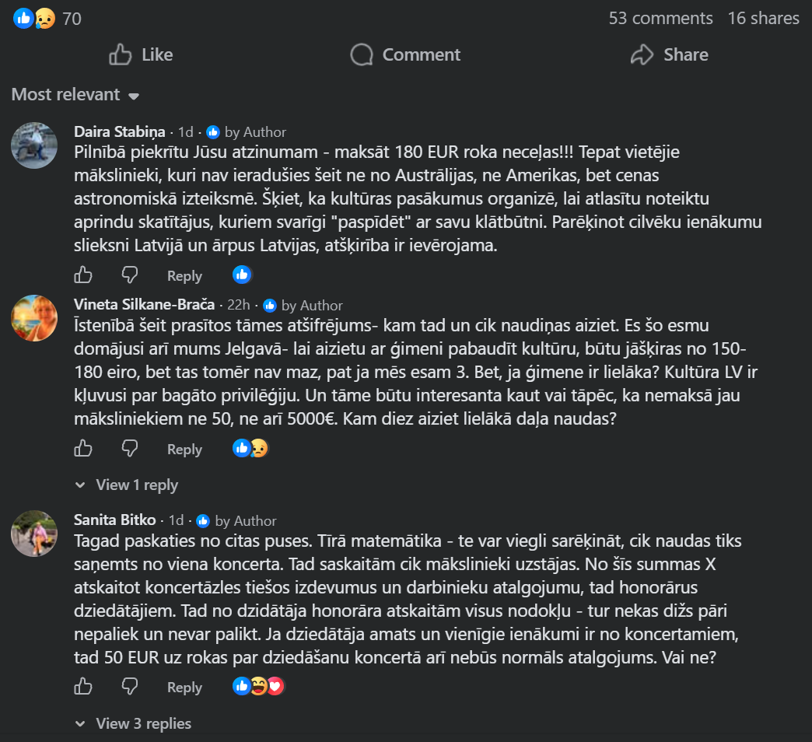Open Vineta Silkane-Brača's profile picture

pyautogui.click(x=34, y=318)
